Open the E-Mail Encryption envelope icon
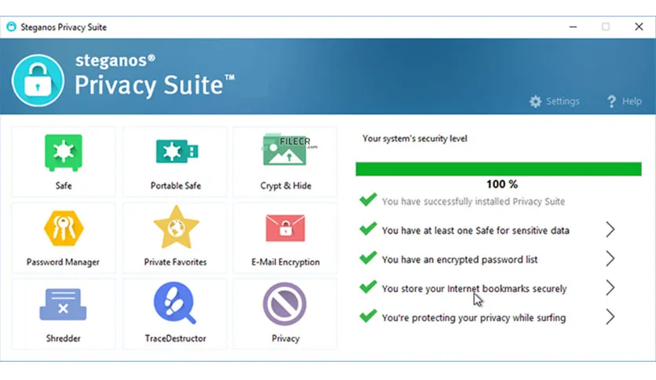 286,228
